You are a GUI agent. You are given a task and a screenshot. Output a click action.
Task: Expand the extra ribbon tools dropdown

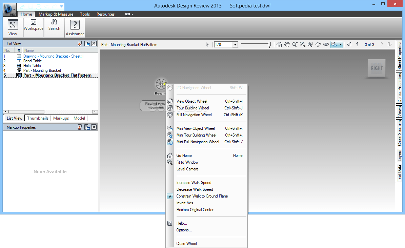click(x=129, y=14)
